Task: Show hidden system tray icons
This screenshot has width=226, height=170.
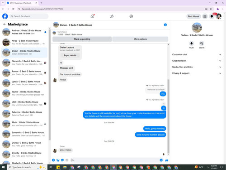Action: coord(207,167)
